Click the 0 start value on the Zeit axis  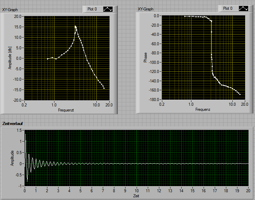[x=25, y=191]
